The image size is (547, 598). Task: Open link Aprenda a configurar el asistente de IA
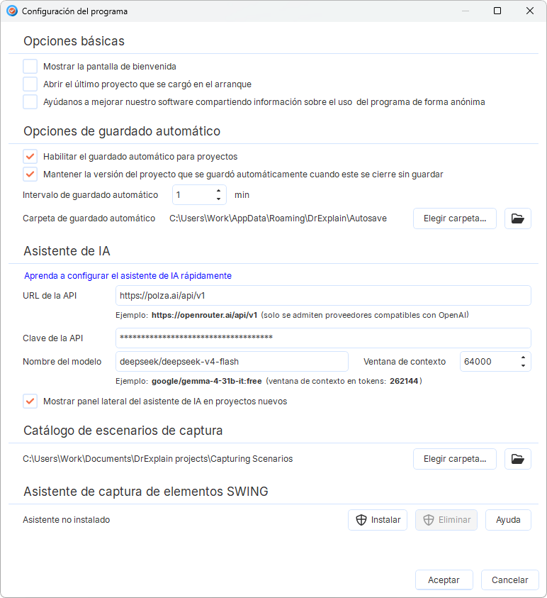(x=128, y=276)
